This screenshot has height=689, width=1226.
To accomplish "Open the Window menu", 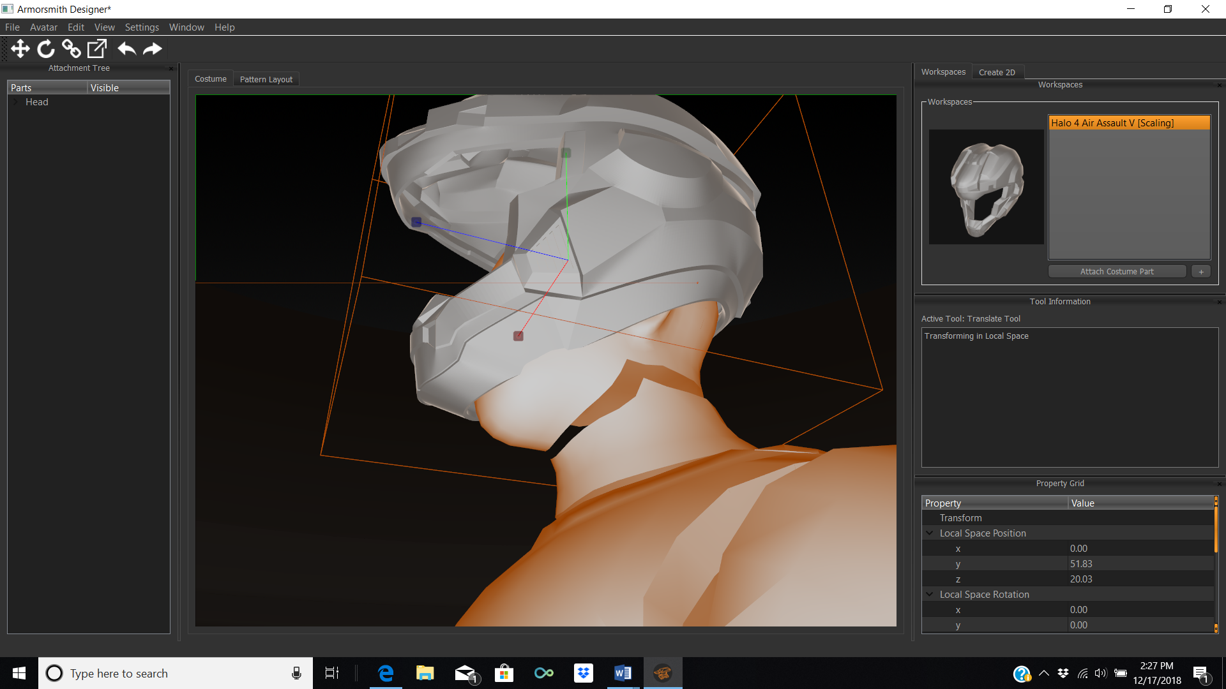I will tap(186, 27).
